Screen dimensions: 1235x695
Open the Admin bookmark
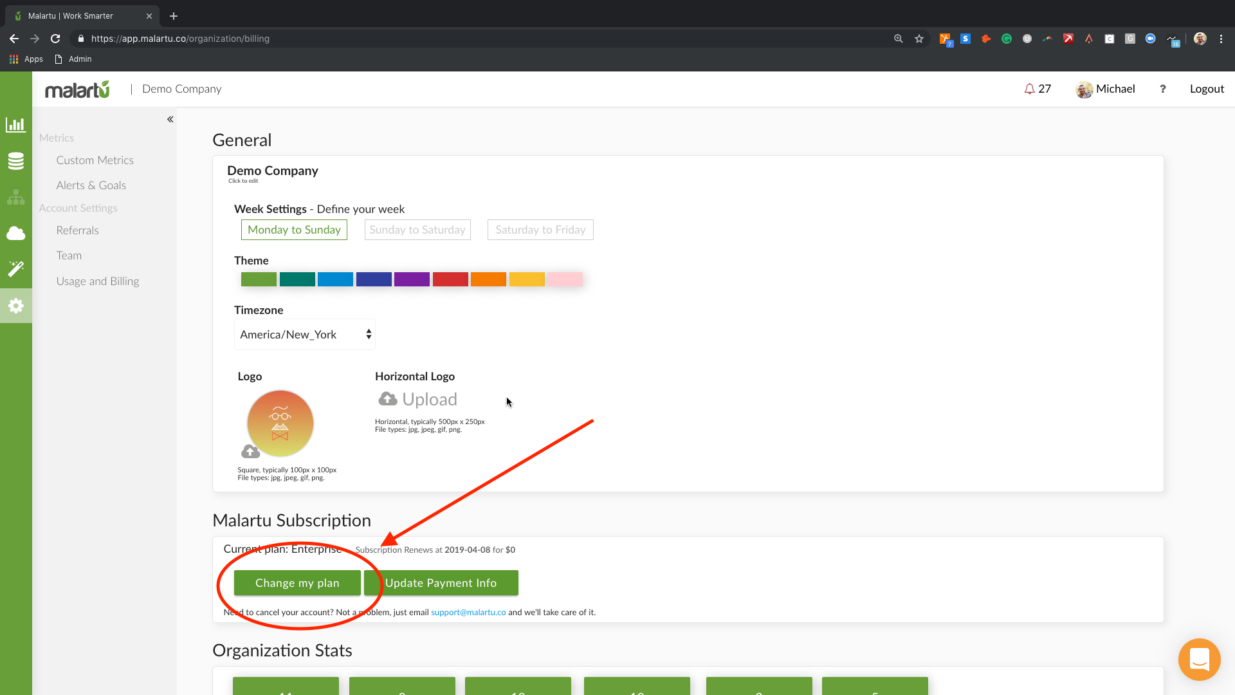coord(73,59)
